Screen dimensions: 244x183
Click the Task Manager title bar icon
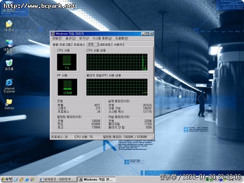53,34
